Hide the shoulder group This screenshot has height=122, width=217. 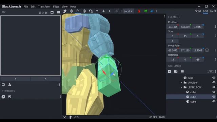tap(214, 82)
